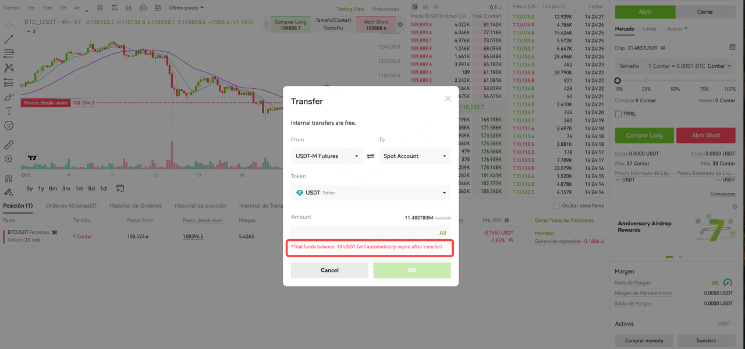
Task: Select the 15m timeframe
Action: point(47,8)
